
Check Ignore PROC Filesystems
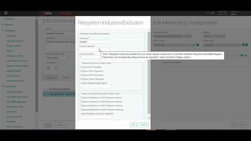(x=82, y=75)
